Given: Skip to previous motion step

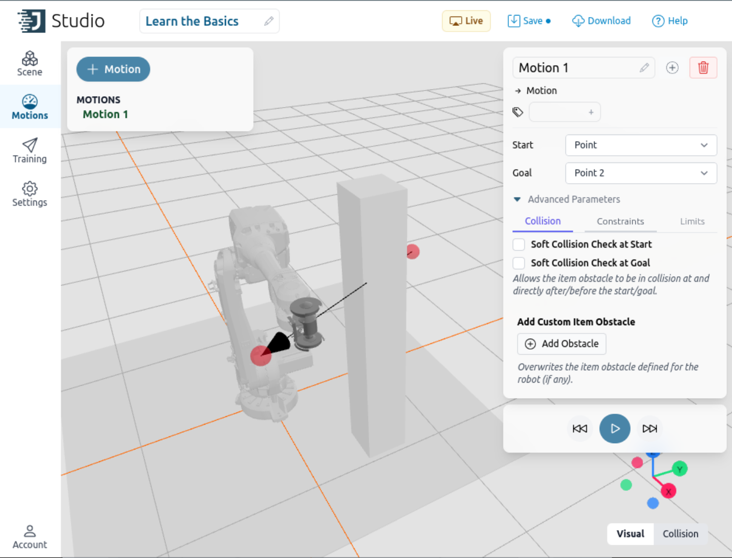Looking at the screenshot, I should coord(580,429).
